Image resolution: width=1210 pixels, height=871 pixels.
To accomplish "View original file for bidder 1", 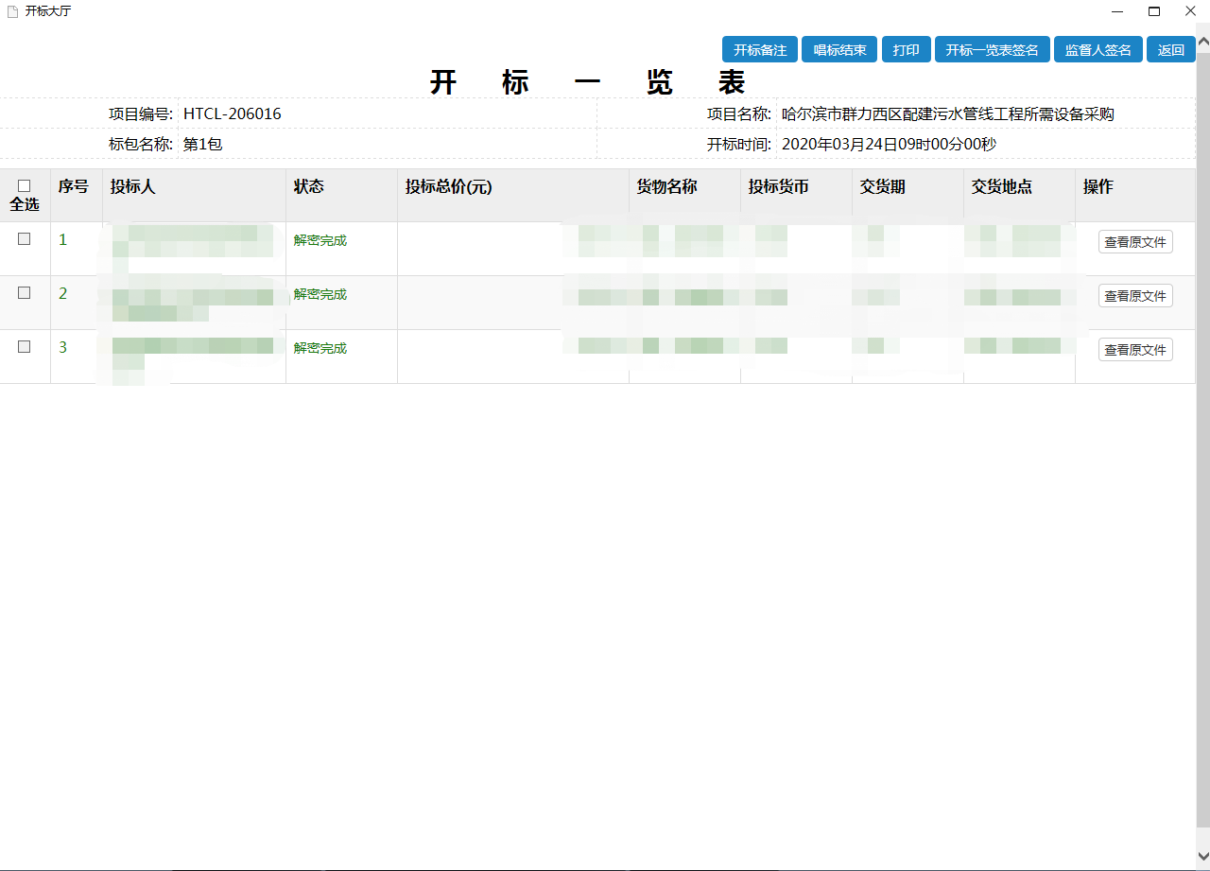I will coord(1134,242).
